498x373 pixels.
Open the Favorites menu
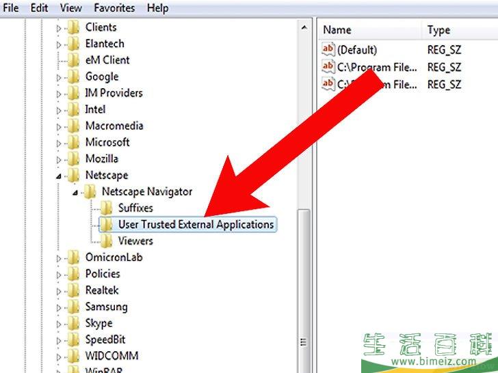[115, 8]
